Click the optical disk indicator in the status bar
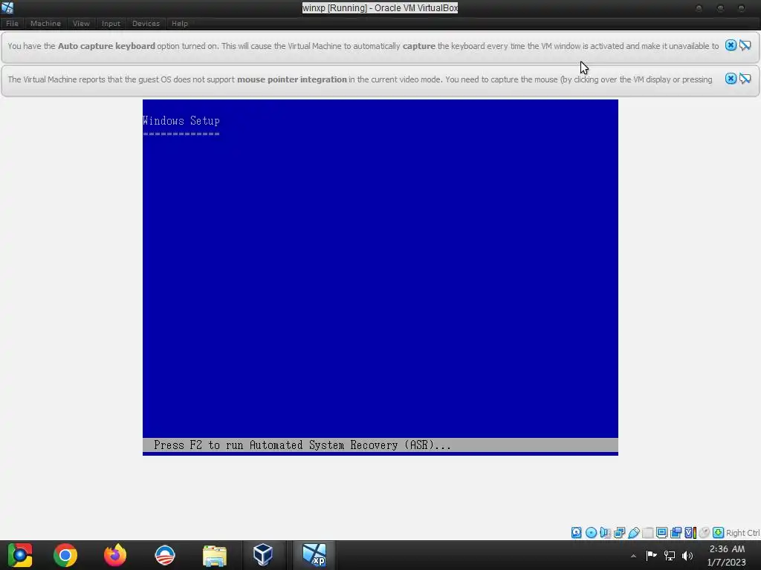 pos(591,533)
